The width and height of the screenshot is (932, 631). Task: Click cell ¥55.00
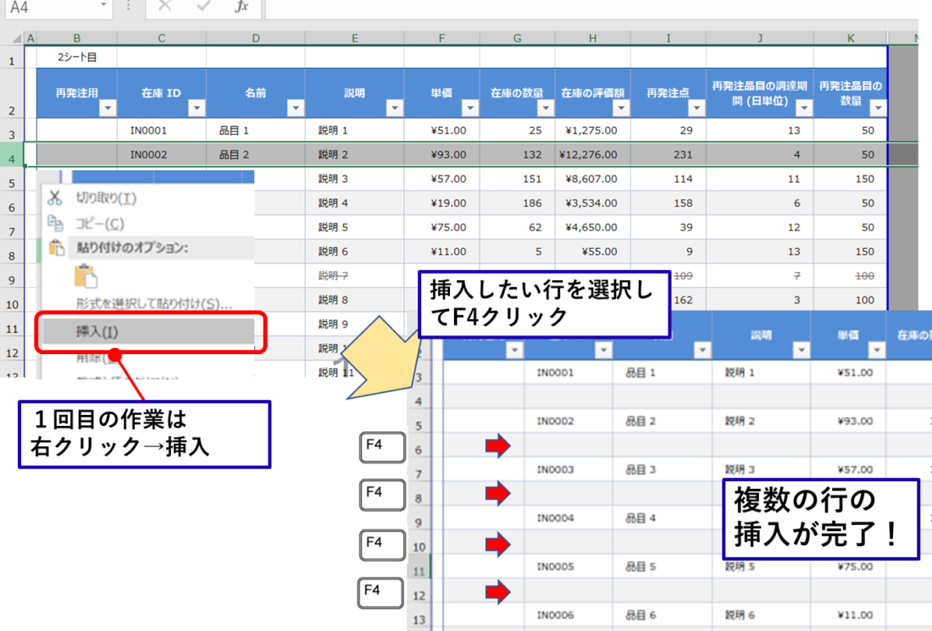592,252
